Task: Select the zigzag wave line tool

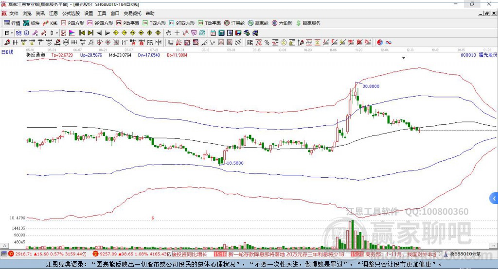Action: click(x=213, y=43)
